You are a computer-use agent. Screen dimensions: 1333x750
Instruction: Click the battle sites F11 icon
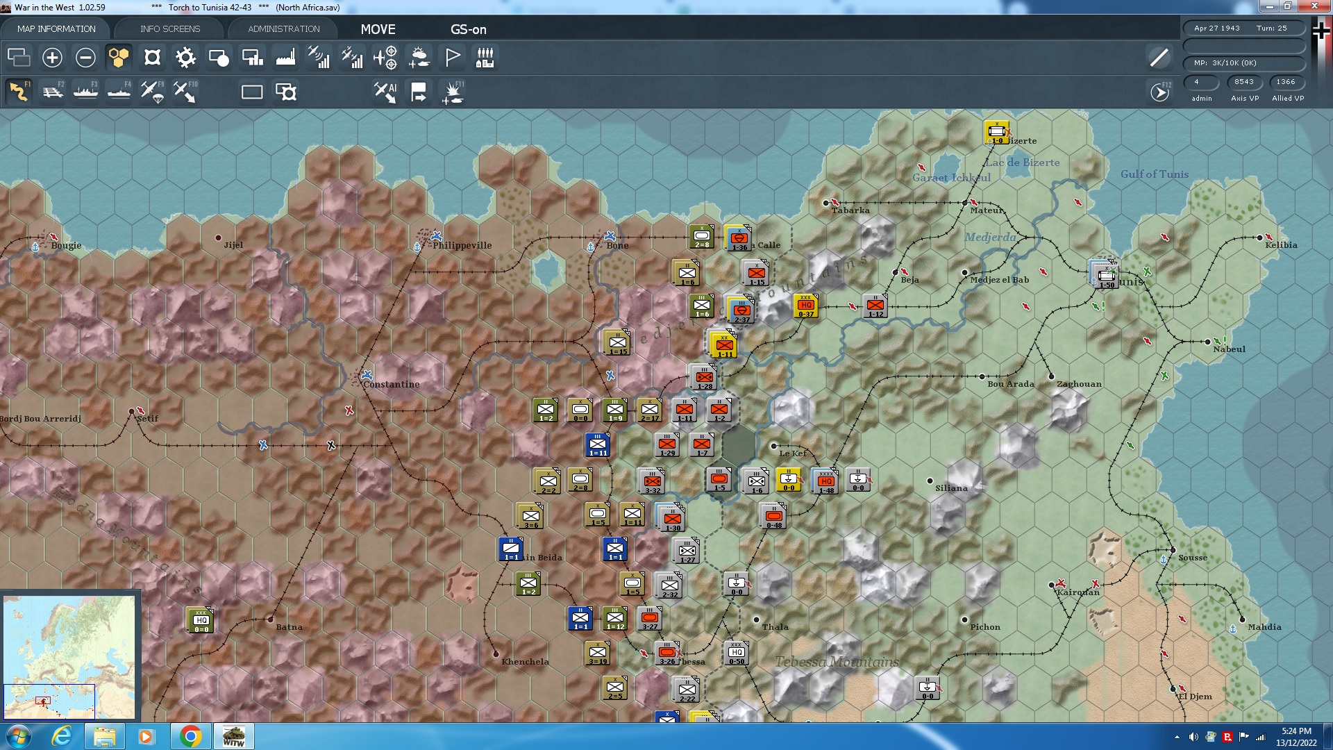[x=453, y=92]
